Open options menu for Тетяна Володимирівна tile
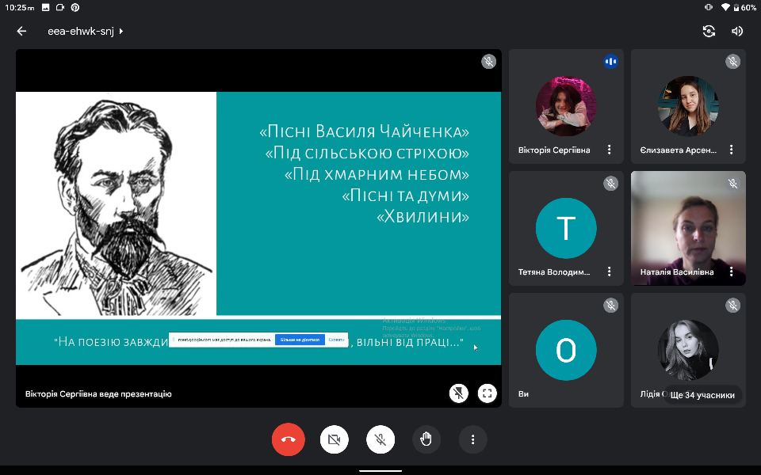 pos(609,272)
